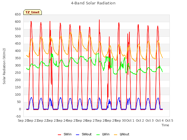The width and height of the screenshot is (187, 140).
Task: Click the 400 y-axis tick label
Action: click(x=18, y=51)
